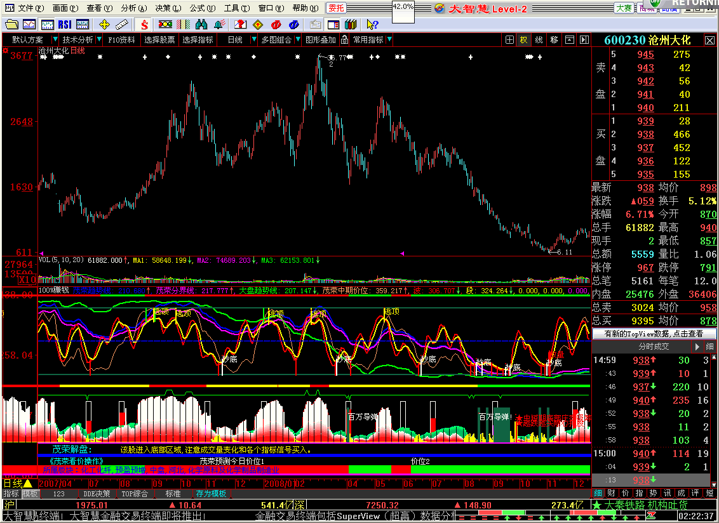Expand the 技术分析 dropdown arrow
This screenshot has height=523, width=719.
100,40
